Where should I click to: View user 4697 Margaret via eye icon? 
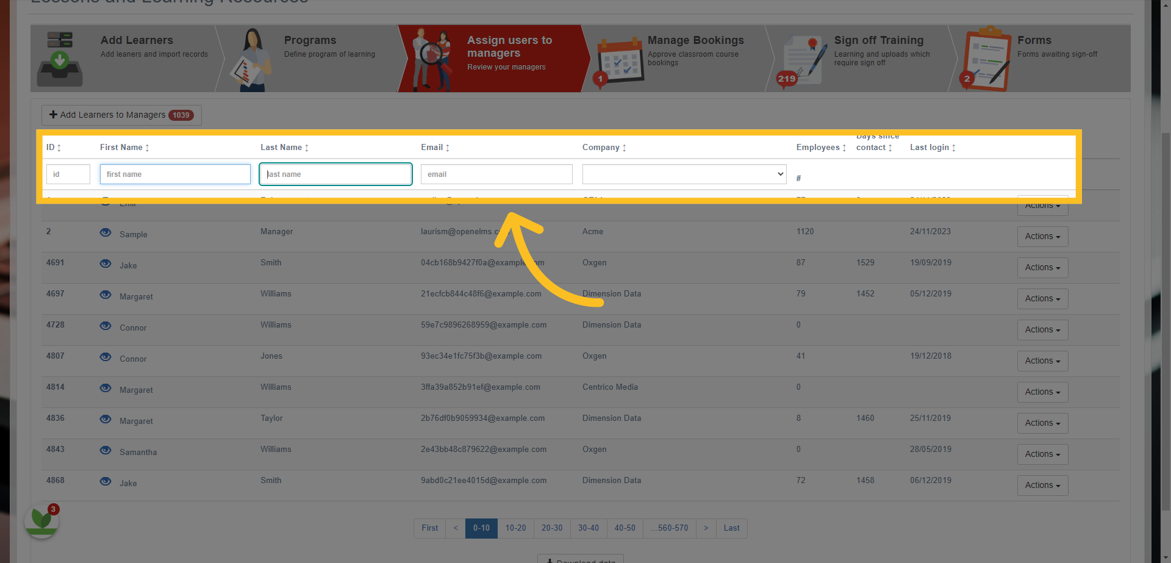tap(106, 295)
